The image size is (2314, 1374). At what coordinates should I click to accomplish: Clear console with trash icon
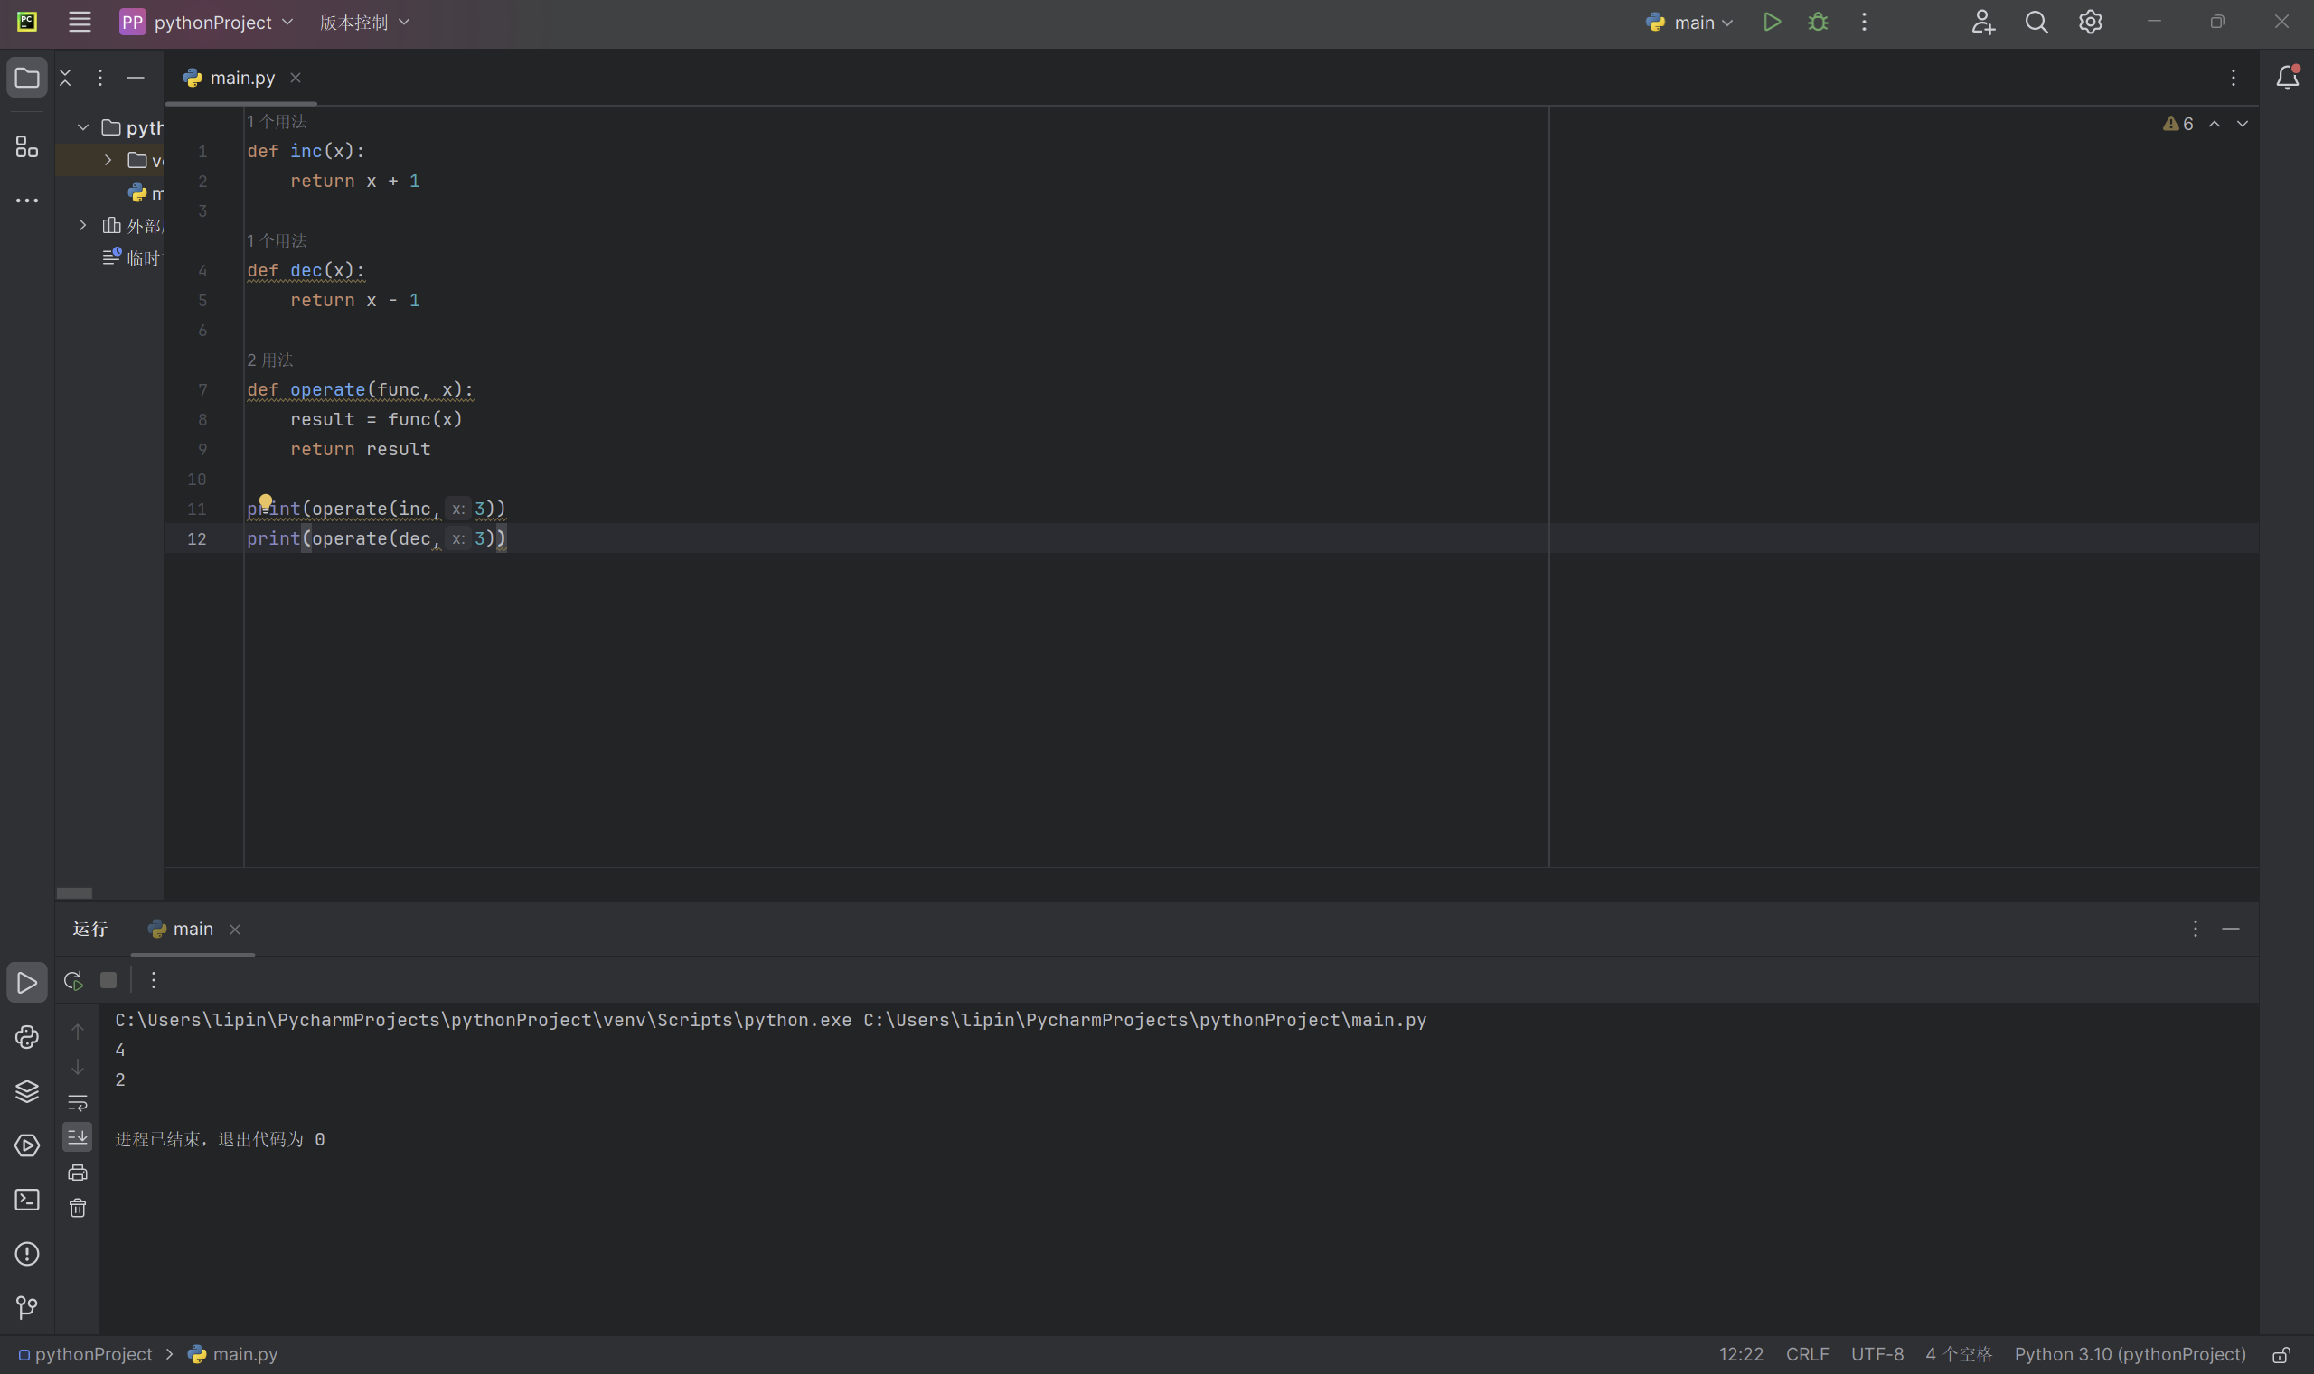click(78, 1208)
